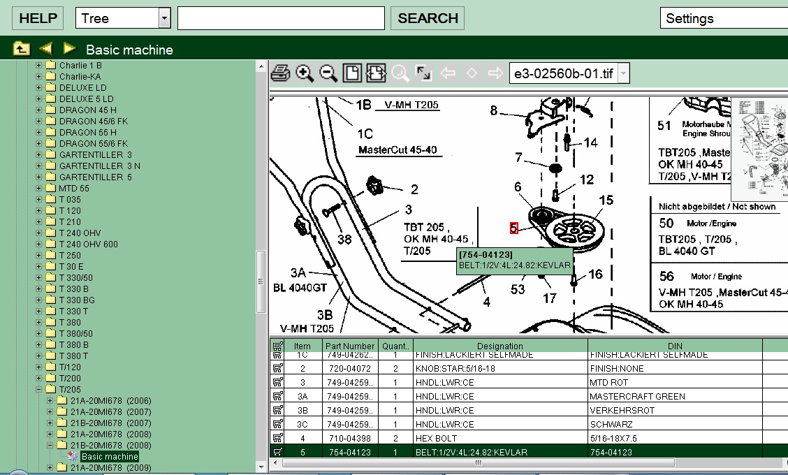Fit the diagram to width
The width and height of the screenshot is (788, 475).
(x=376, y=73)
